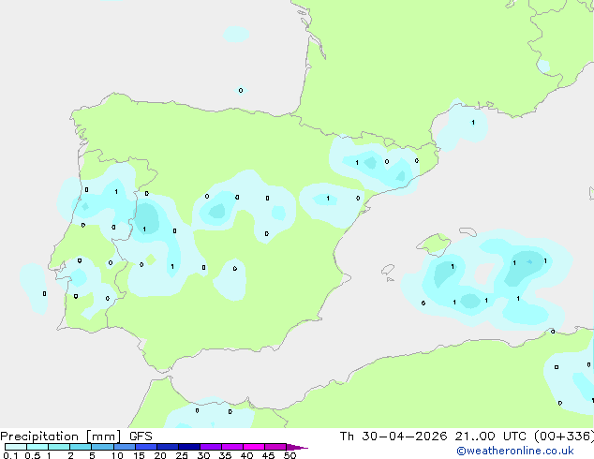Open the weatheronline.co.uk copyright link
This screenshot has height=459, width=594.
pyautogui.click(x=514, y=451)
